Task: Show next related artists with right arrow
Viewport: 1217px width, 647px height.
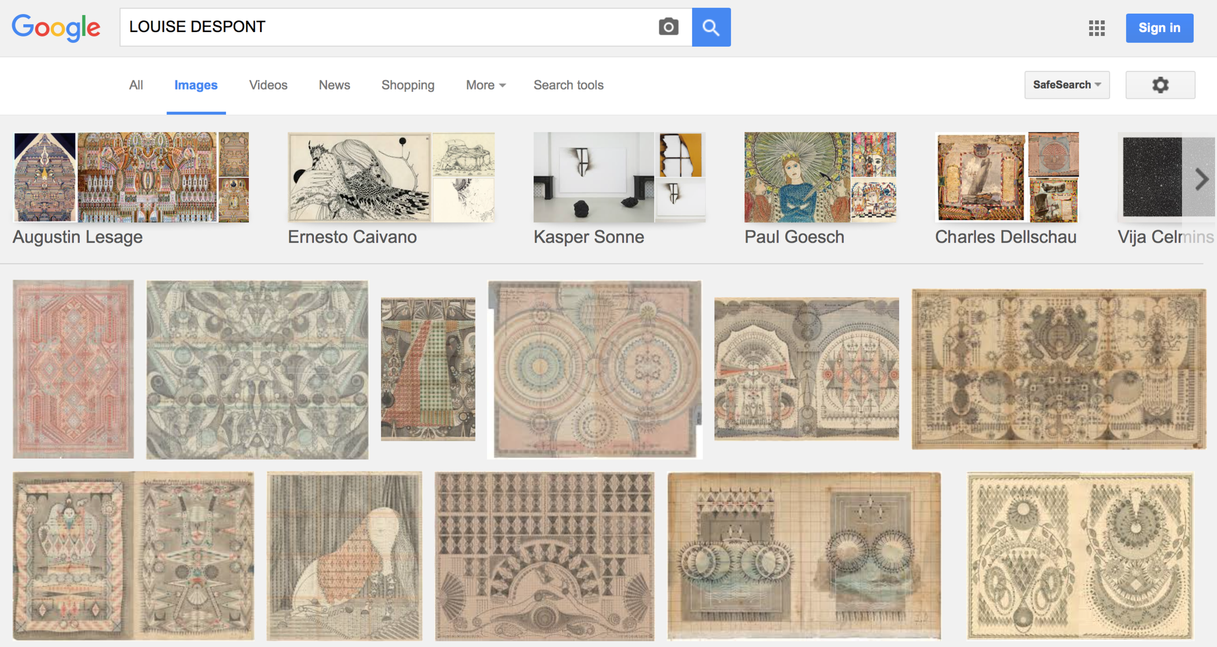Action: pos(1201,179)
